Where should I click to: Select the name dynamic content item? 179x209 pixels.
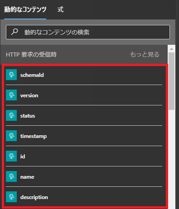[84, 176]
